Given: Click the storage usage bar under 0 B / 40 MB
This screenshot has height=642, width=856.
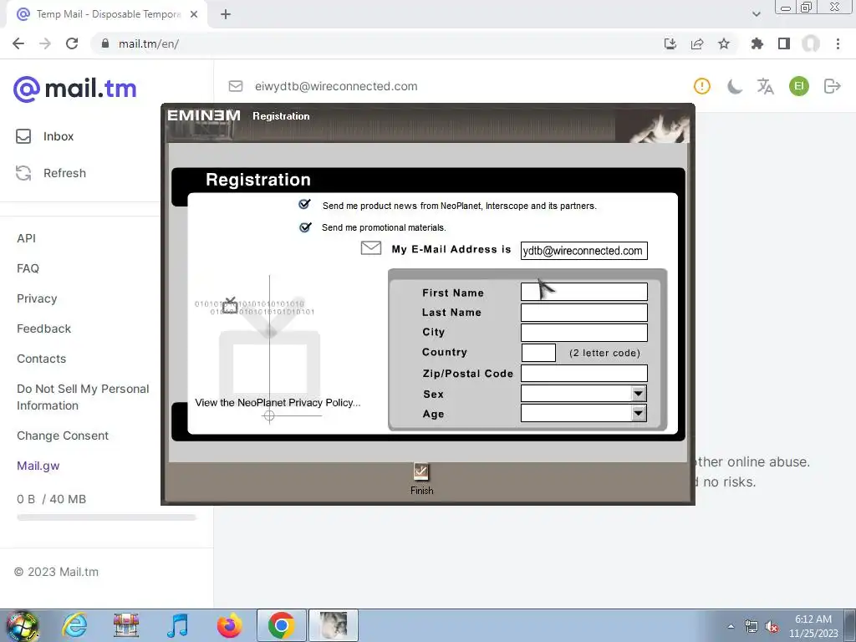Looking at the screenshot, I should [106, 517].
